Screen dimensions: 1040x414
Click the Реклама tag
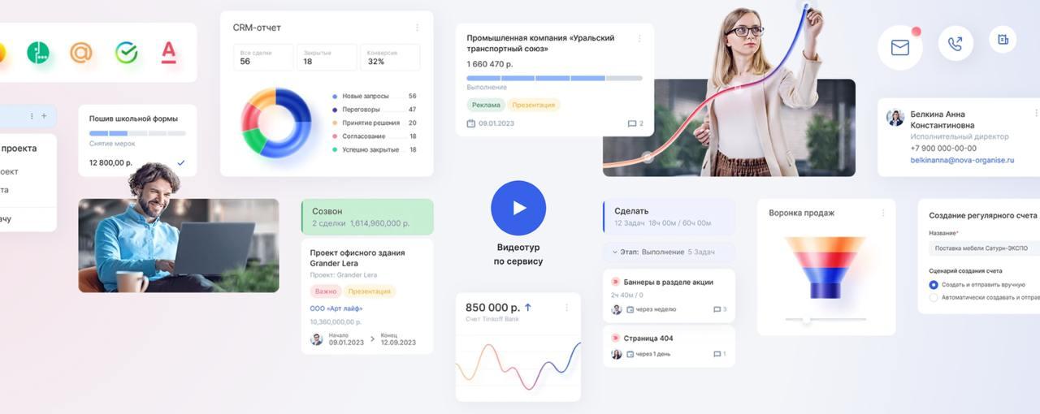point(486,105)
